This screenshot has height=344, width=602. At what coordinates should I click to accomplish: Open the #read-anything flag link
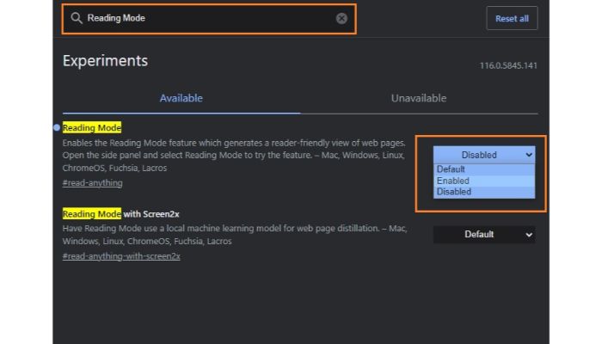pyautogui.click(x=93, y=183)
